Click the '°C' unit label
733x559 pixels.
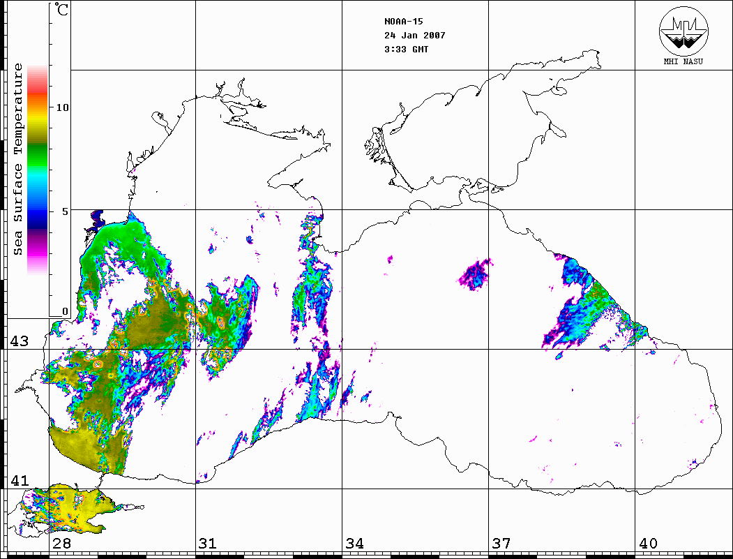tap(61, 9)
